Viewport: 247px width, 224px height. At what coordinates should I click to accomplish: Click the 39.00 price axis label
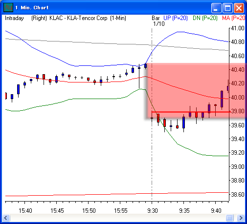238,167
